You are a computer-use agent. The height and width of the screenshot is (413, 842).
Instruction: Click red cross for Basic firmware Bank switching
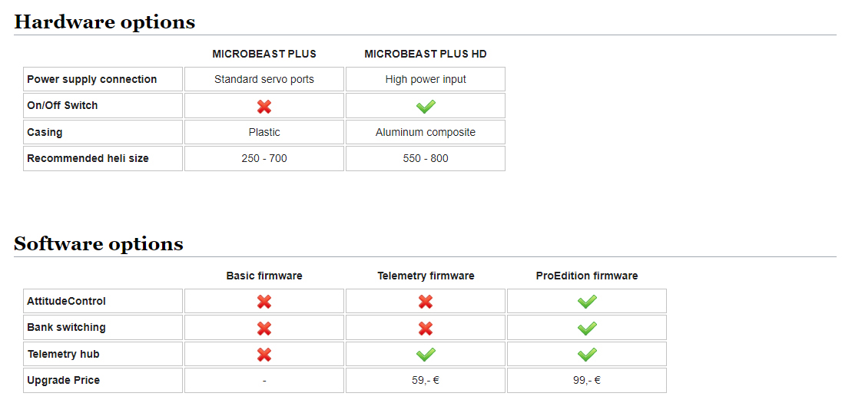coord(264,329)
